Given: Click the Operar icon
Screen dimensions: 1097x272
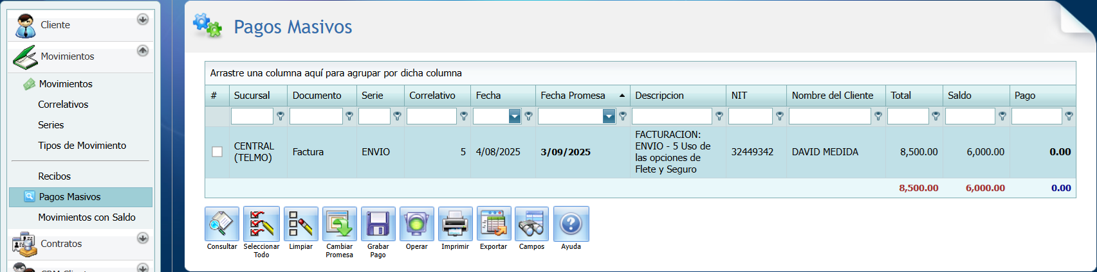Looking at the screenshot, I should click(x=416, y=224).
